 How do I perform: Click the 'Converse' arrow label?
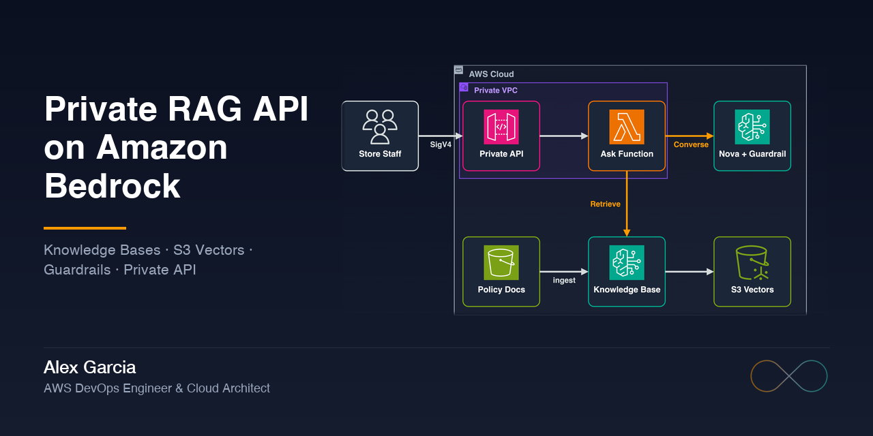[x=691, y=144]
